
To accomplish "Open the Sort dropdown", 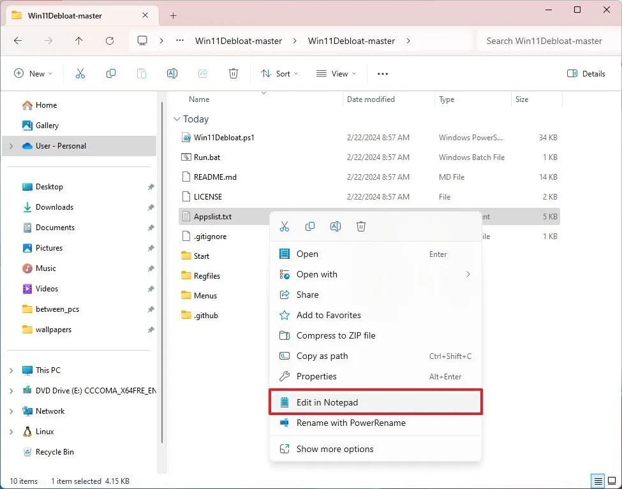I will coord(279,73).
